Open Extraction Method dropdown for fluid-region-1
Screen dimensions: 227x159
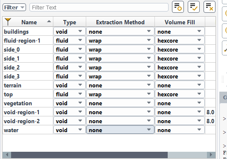120,40
